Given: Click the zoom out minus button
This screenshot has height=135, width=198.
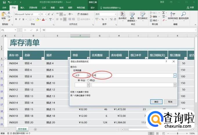Looking at the screenshot, I should pyautogui.click(x=168, y=133).
